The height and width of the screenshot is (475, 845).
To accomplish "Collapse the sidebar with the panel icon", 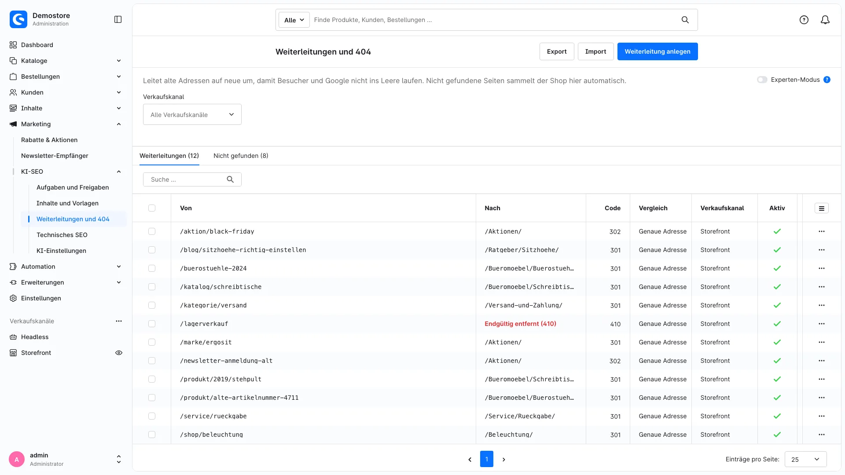I will point(118,19).
